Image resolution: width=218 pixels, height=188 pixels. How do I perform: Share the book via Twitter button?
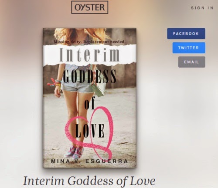189,48
